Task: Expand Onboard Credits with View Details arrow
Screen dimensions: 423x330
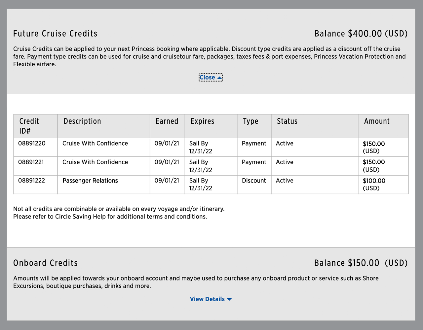Action: (229, 299)
